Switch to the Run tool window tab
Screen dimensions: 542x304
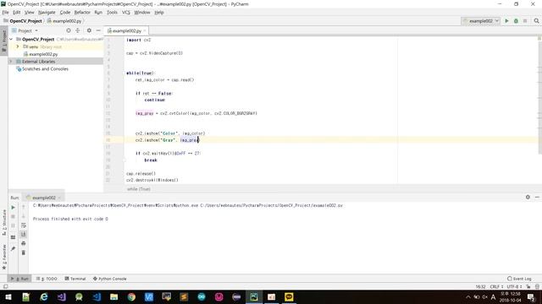[19, 279]
